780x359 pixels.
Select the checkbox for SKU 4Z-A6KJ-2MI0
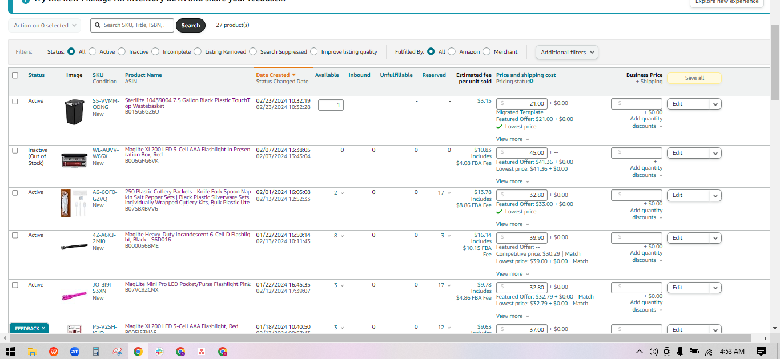15,235
